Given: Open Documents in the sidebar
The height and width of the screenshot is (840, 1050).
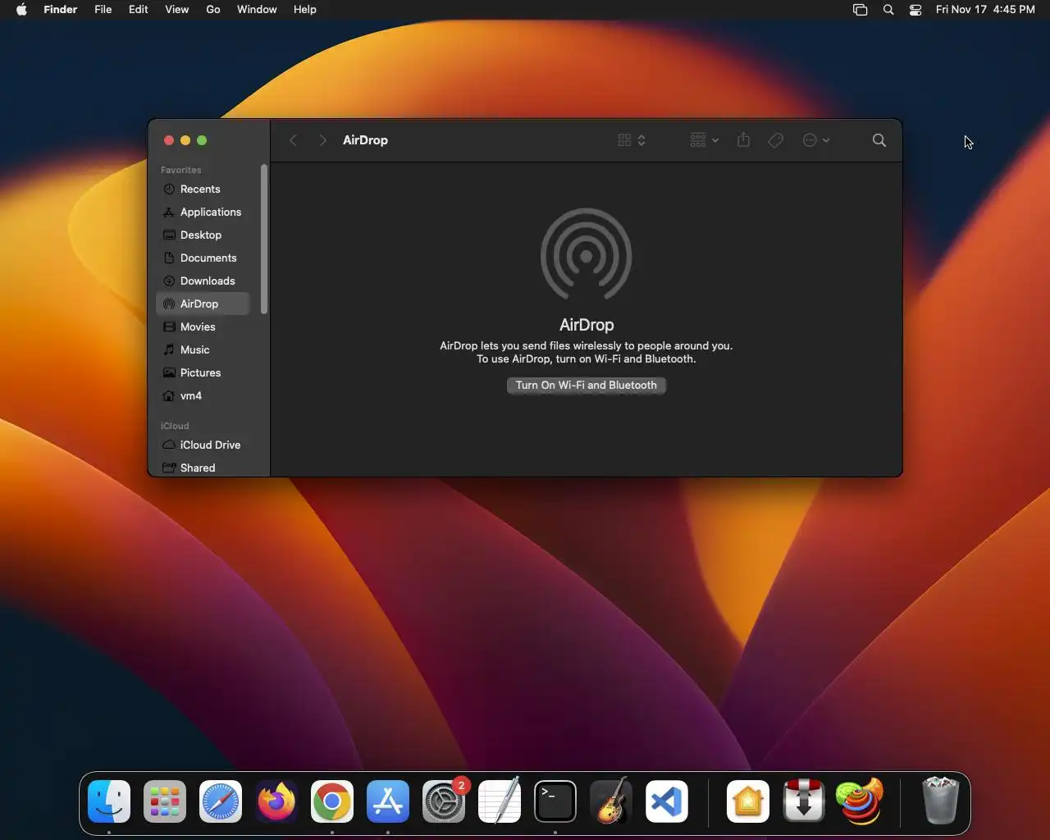Looking at the screenshot, I should tap(203, 258).
